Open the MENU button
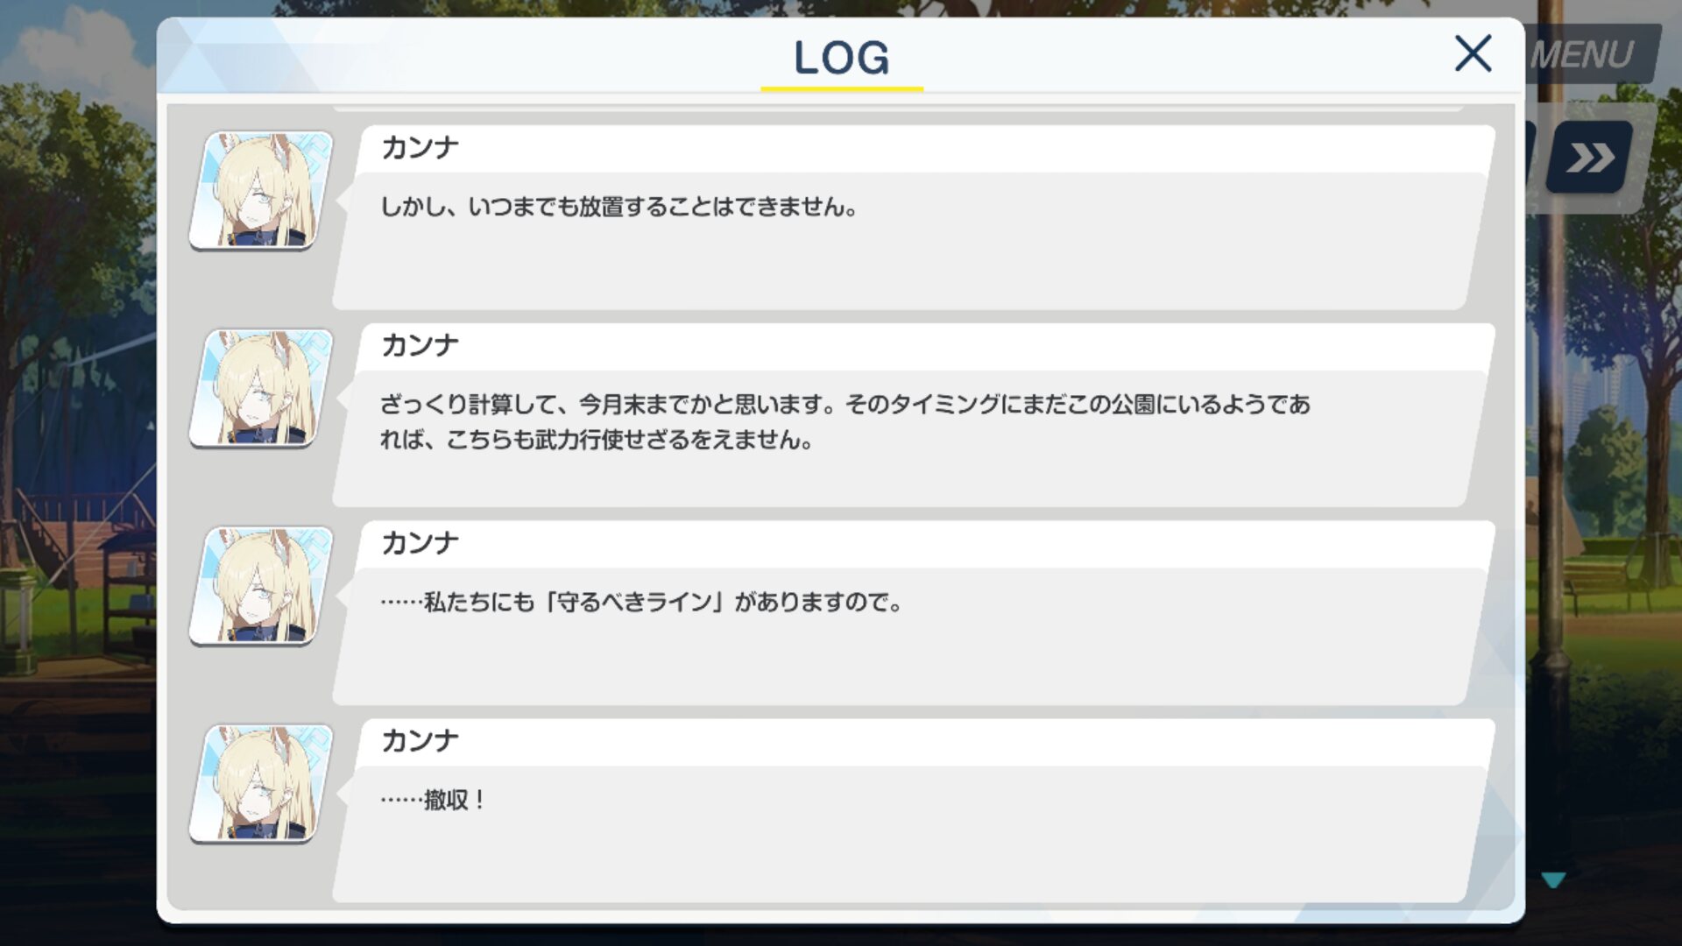Viewport: 1682px width, 946px height. [1592, 54]
